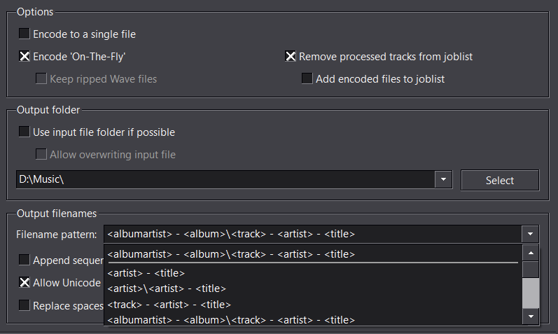This screenshot has width=558, height=334.
Task: Click the D:\Music\ output folder field
Action: 224,180
